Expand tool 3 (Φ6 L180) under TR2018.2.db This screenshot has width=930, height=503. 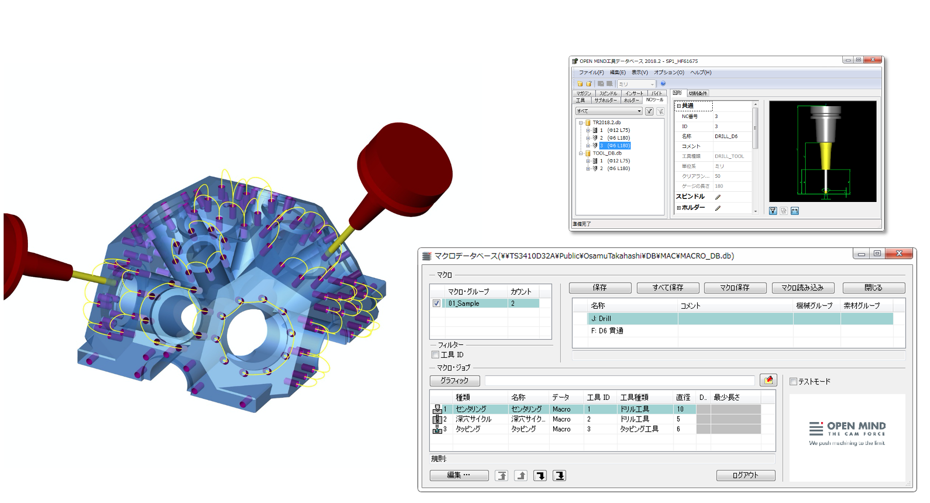click(588, 146)
